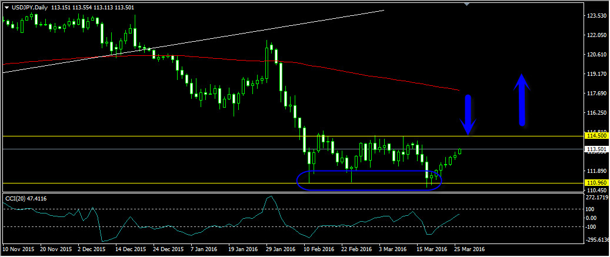The height and width of the screenshot is (257, 610).
Task: Click the 117.690 price axis value
Action: 596,94
